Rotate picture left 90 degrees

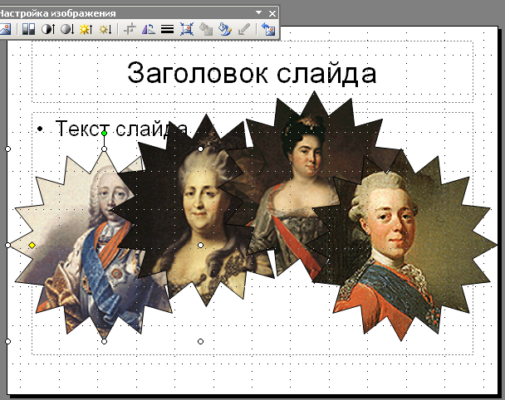(149, 29)
